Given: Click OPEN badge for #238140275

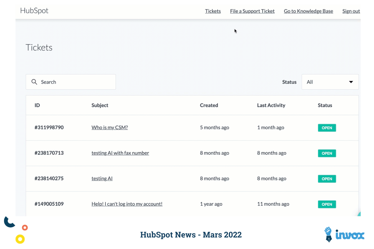Looking at the screenshot, I should [327, 179].
